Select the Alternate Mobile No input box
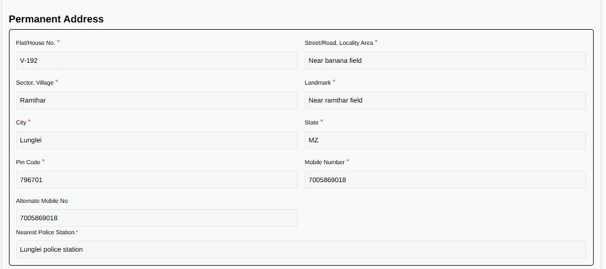The height and width of the screenshot is (269, 606). (x=157, y=218)
